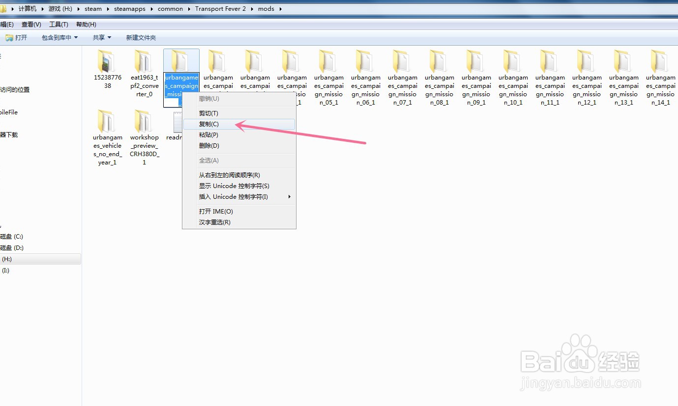Click the campaign mission_05_1 folder icon
This screenshot has height=406, width=678.
coord(328,61)
